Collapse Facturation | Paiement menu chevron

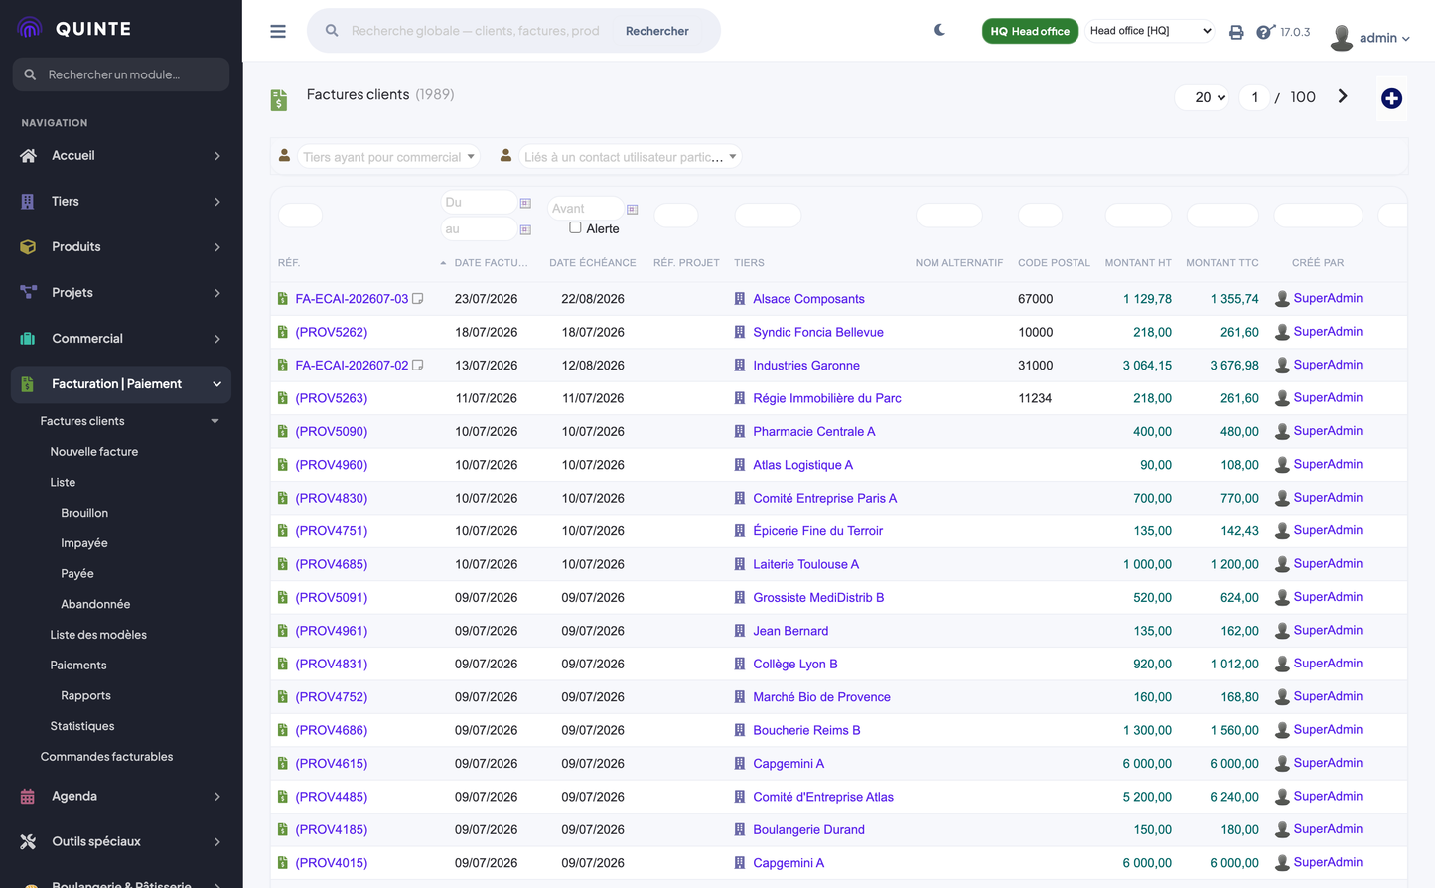pyautogui.click(x=216, y=384)
